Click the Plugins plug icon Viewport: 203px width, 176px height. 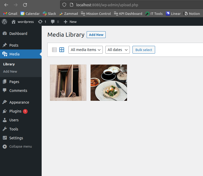(x=5, y=111)
